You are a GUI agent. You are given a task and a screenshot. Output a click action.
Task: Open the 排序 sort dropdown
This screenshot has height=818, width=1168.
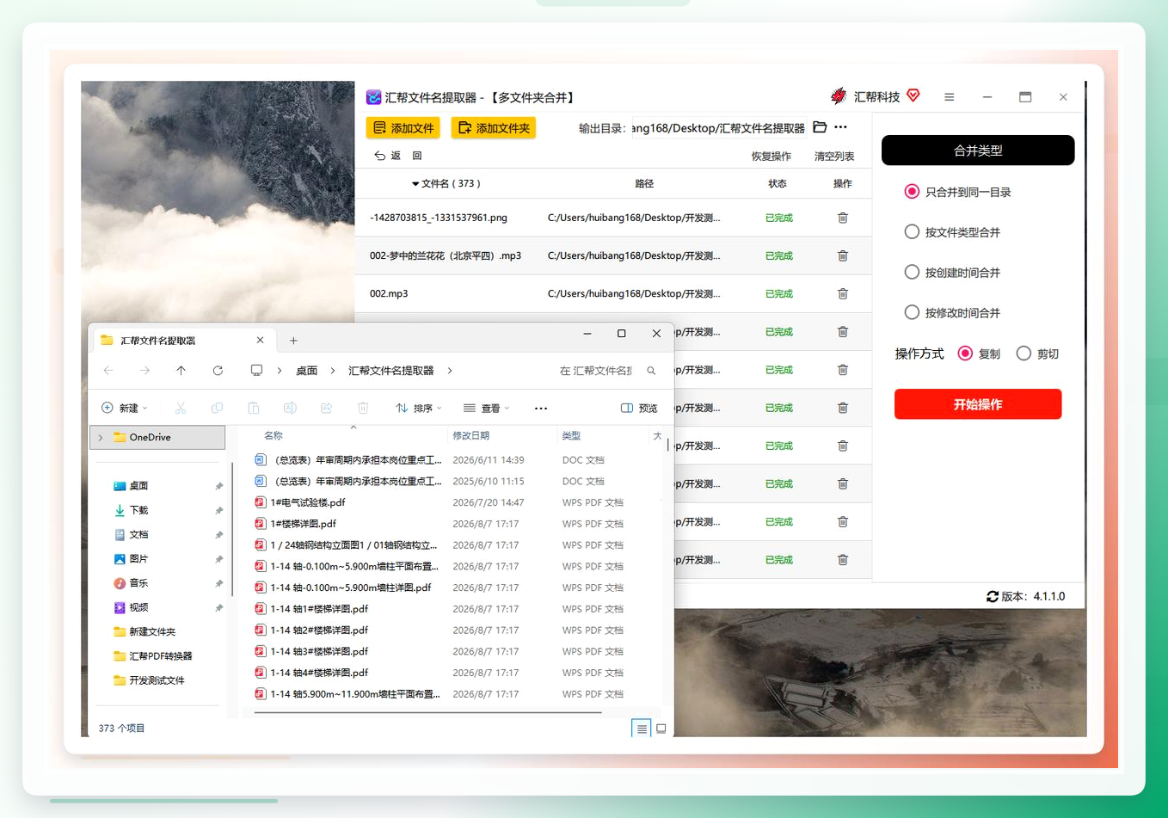tap(419, 408)
